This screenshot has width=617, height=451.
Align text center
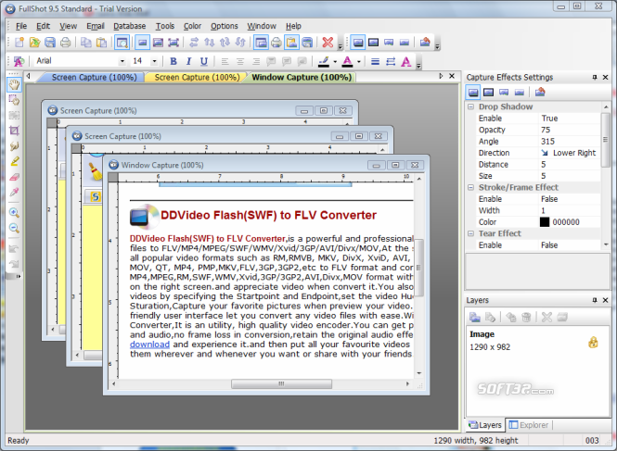[240, 61]
